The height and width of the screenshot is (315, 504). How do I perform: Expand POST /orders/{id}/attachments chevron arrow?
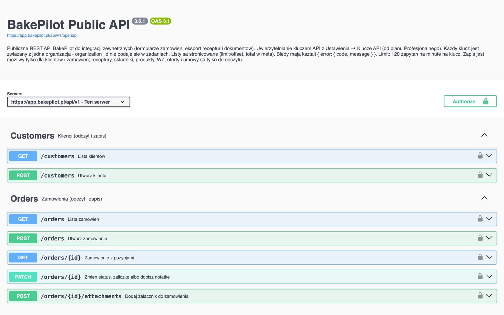[x=489, y=296]
